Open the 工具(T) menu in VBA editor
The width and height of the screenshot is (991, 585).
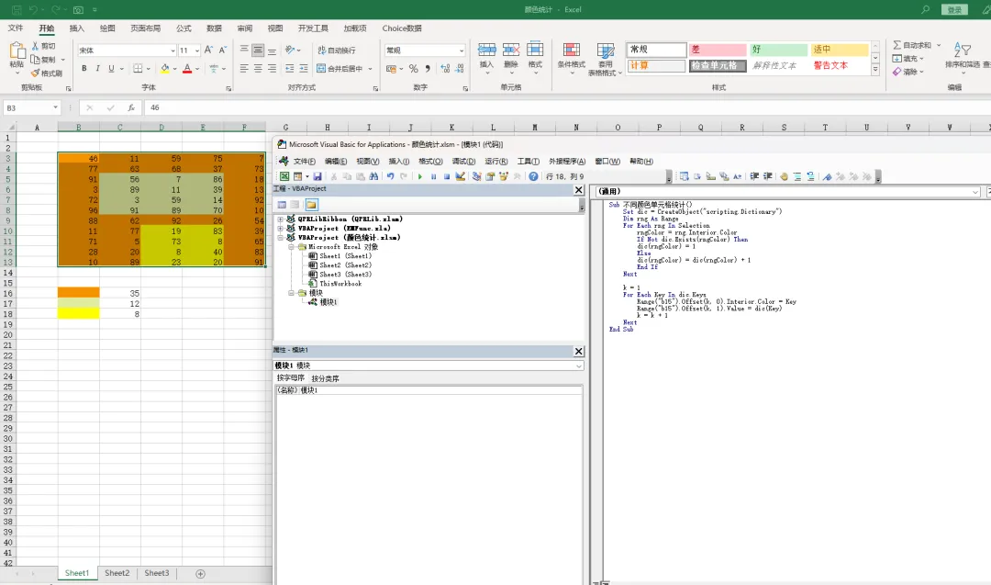(529, 162)
